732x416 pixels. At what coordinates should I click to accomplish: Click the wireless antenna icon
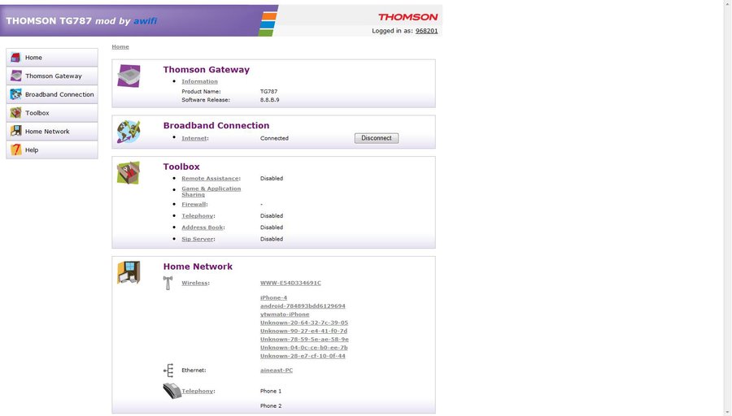pos(168,283)
